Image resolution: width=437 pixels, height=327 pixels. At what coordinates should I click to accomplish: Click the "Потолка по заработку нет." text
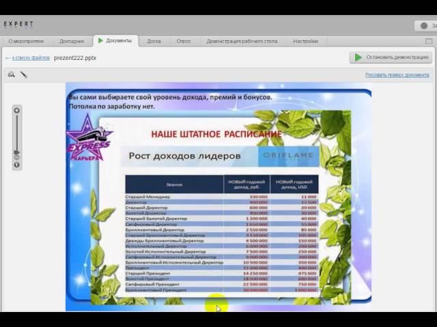coord(111,106)
